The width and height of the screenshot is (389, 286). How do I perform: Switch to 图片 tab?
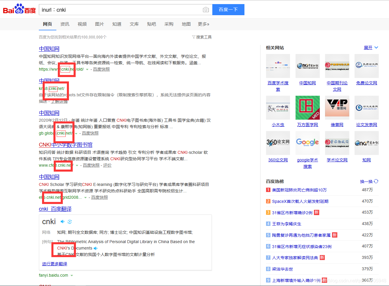click(100, 24)
